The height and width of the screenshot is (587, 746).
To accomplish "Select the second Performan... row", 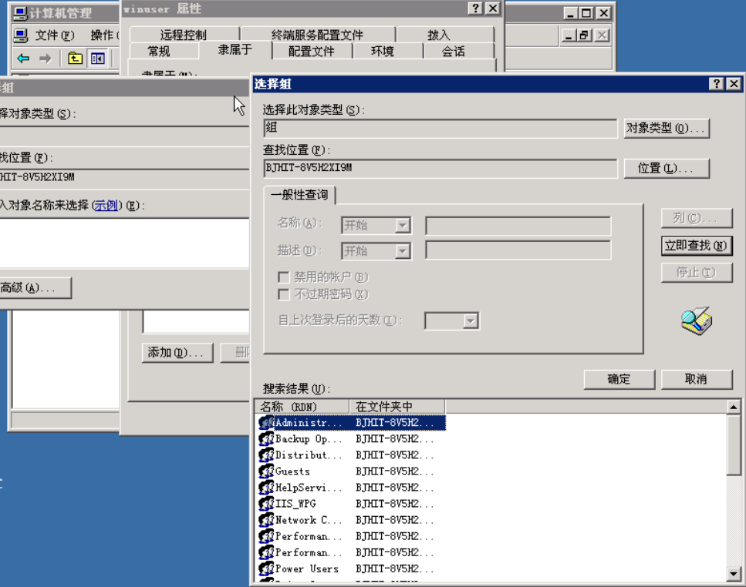I will click(x=352, y=552).
